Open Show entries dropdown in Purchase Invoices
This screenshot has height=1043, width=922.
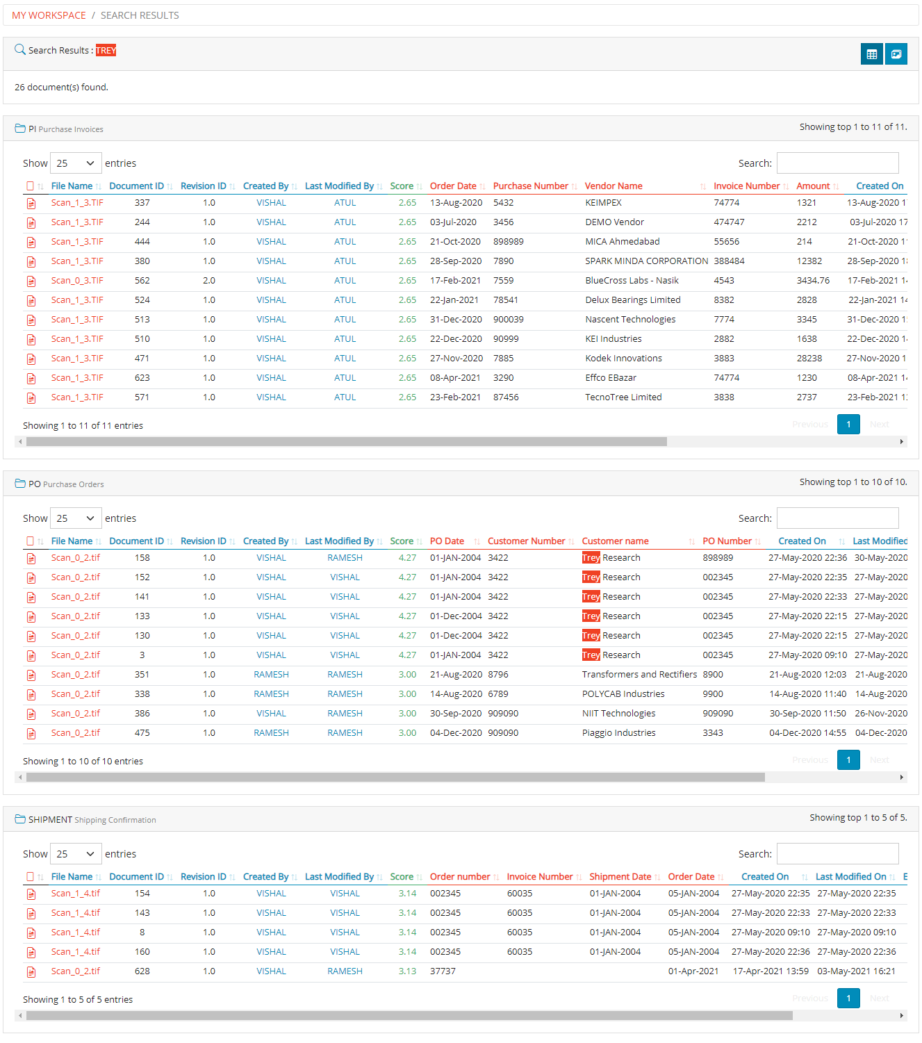pos(76,163)
